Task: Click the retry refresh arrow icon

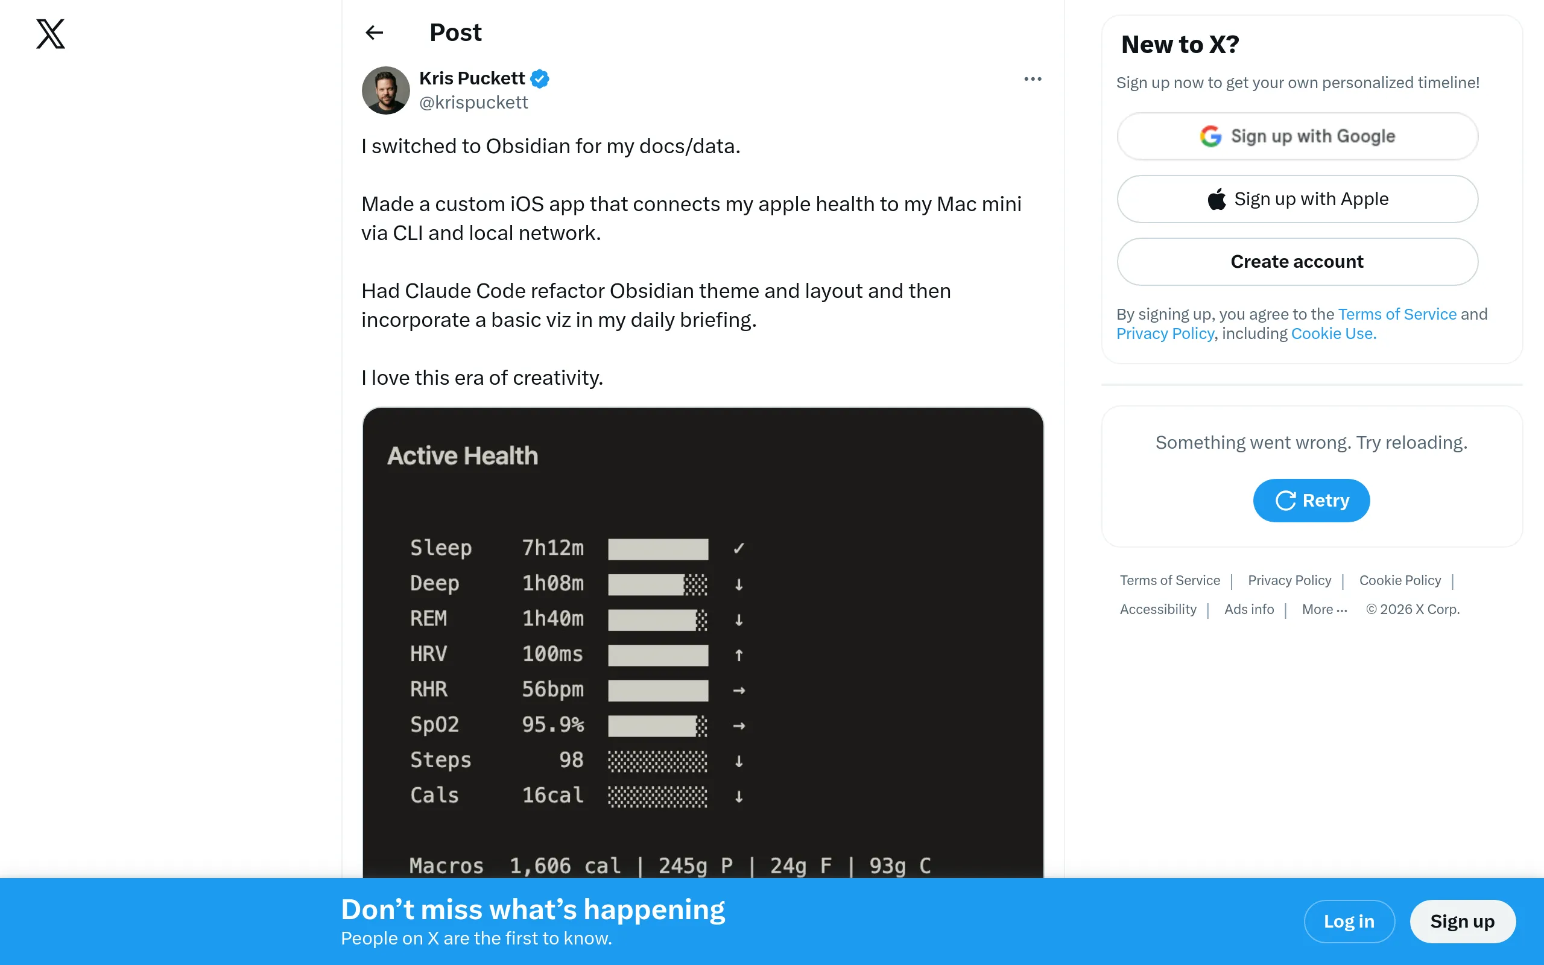Action: [1286, 501]
